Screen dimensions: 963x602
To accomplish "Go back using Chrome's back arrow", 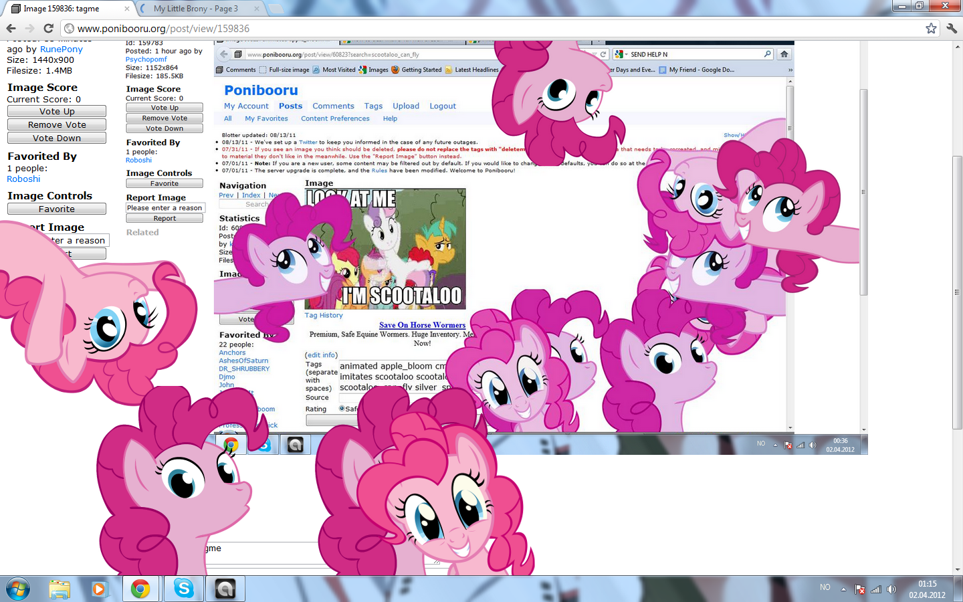I will 11,28.
